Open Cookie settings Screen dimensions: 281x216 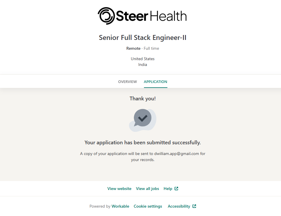tap(148, 206)
